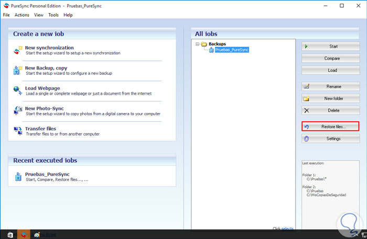Create a New folder
Screen dimensions: 367x239
coord(330,98)
